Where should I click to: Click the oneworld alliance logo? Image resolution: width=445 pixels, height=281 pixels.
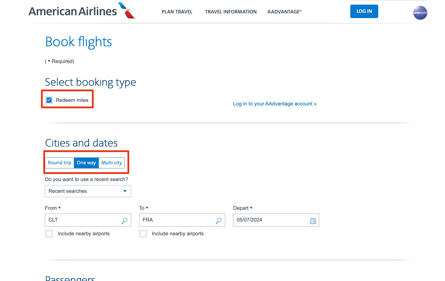tap(420, 13)
